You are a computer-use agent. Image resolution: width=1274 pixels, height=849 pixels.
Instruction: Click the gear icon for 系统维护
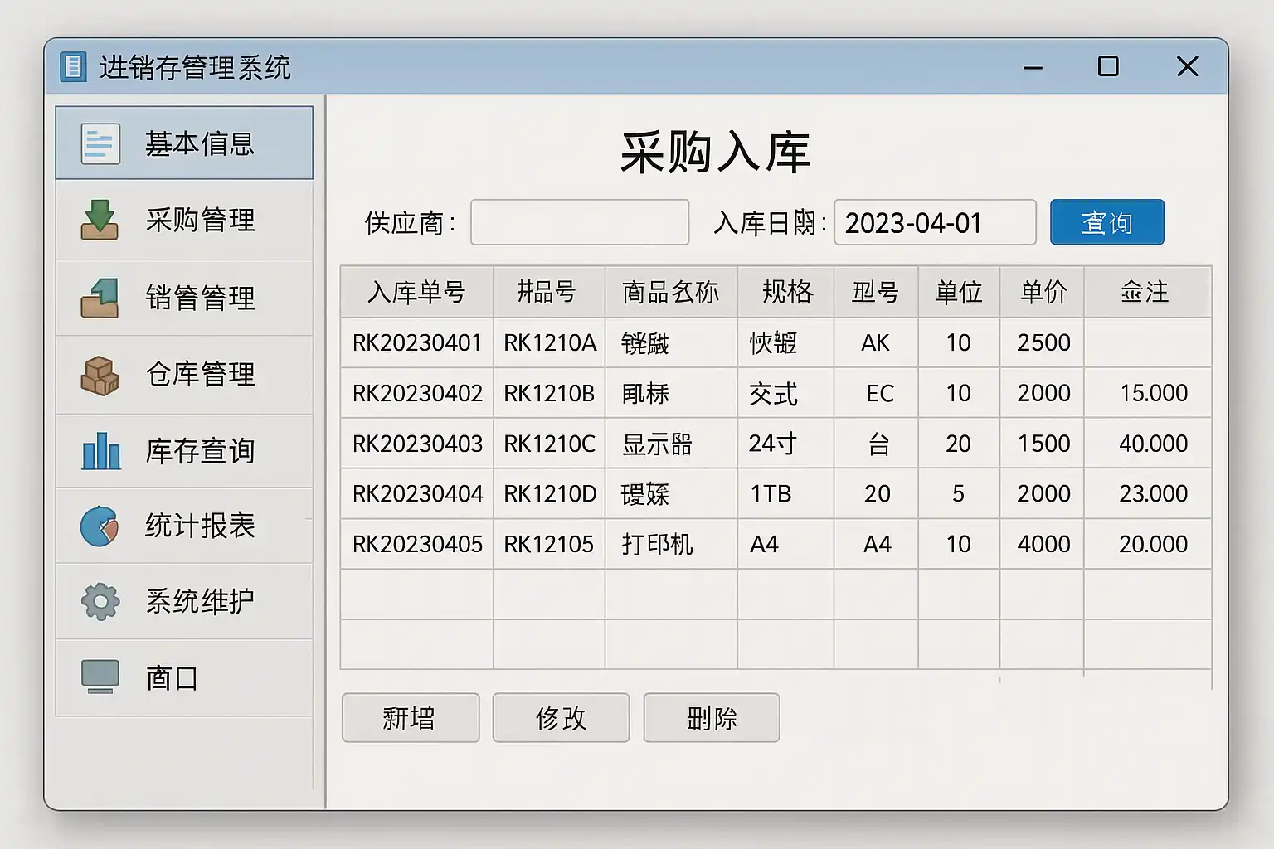point(100,602)
